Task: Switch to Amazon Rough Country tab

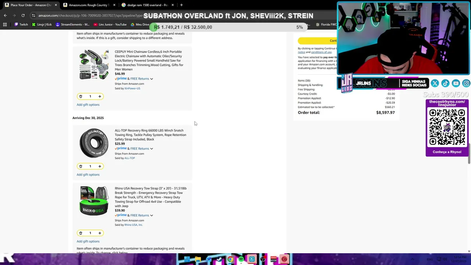Action: [x=89, y=5]
